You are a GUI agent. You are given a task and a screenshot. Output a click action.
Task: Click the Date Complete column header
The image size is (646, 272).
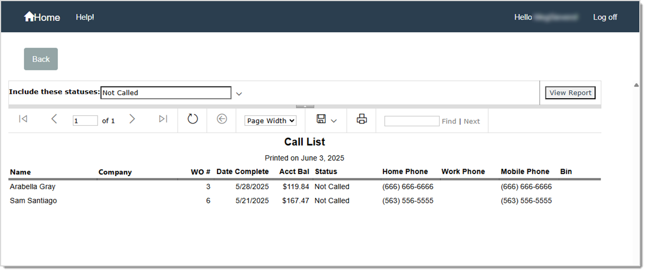click(243, 172)
